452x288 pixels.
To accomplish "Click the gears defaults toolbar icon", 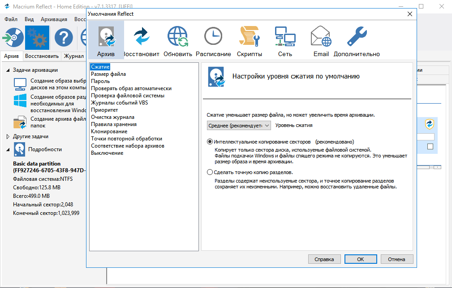I will 37,38.
